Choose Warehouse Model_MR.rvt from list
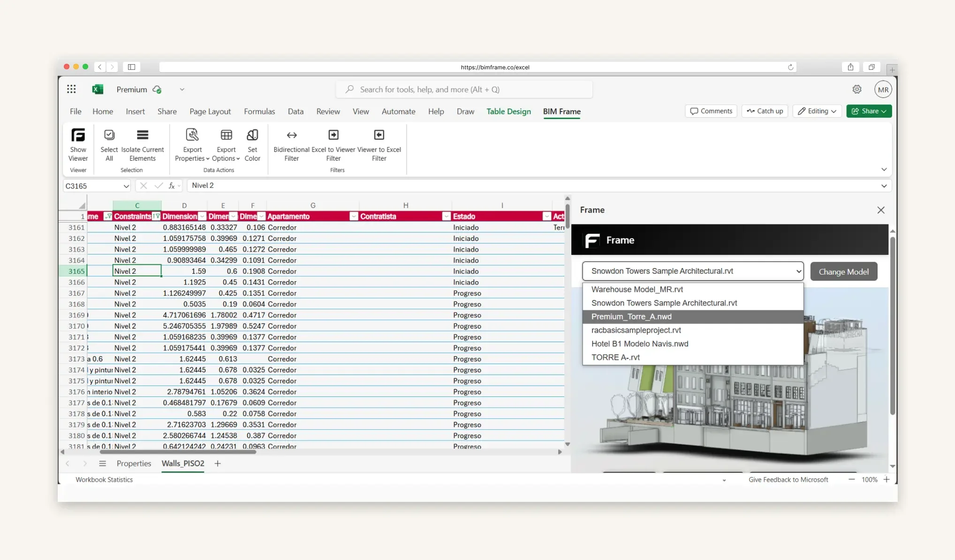The image size is (955, 560). [693, 290]
